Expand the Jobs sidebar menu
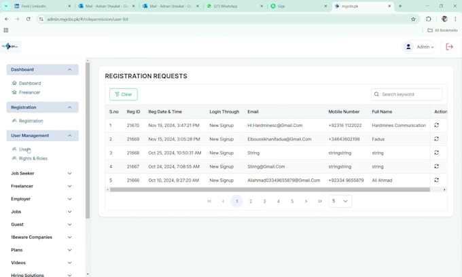 pos(41,211)
